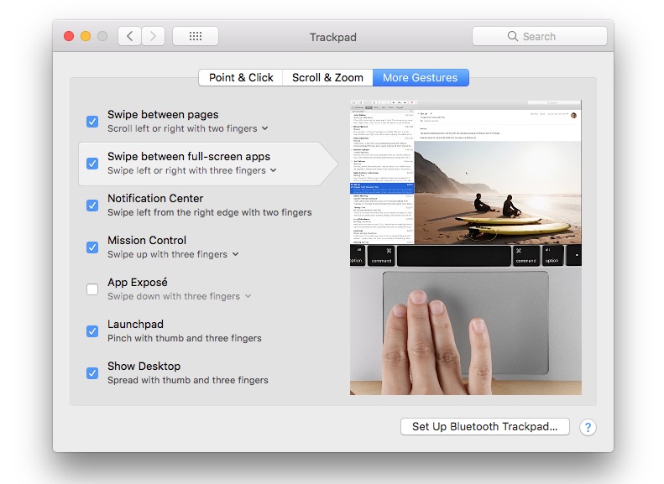Enable the App Exposé checkbox
The height and width of the screenshot is (484, 664).
[92, 289]
